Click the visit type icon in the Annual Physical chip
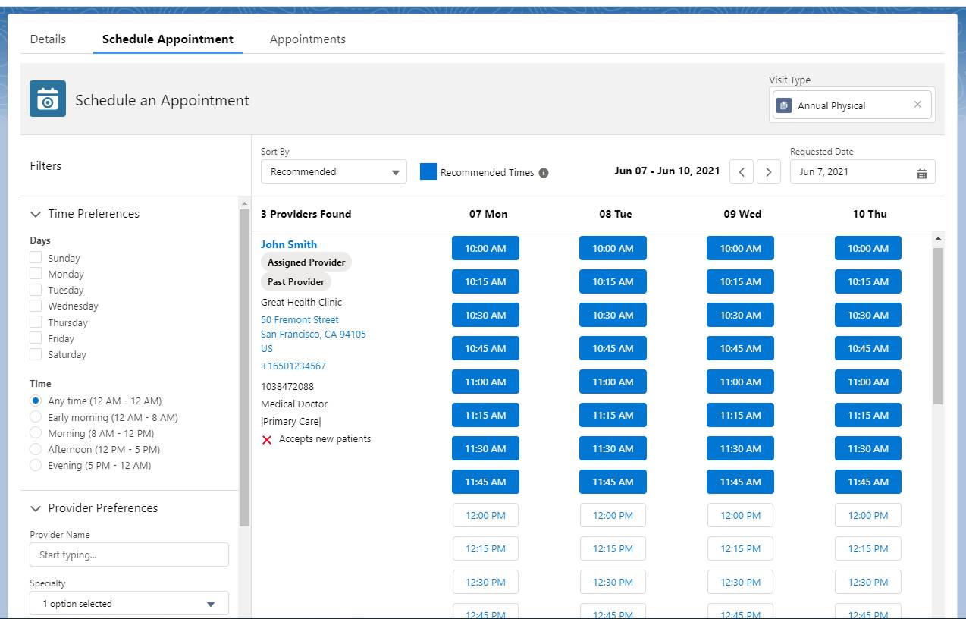This screenshot has height=619, width=966. [x=784, y=105]
